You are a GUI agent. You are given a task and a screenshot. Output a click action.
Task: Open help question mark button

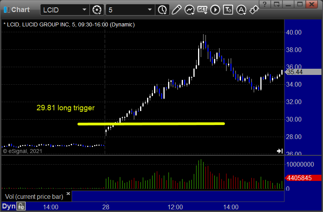tap(265, 4)
